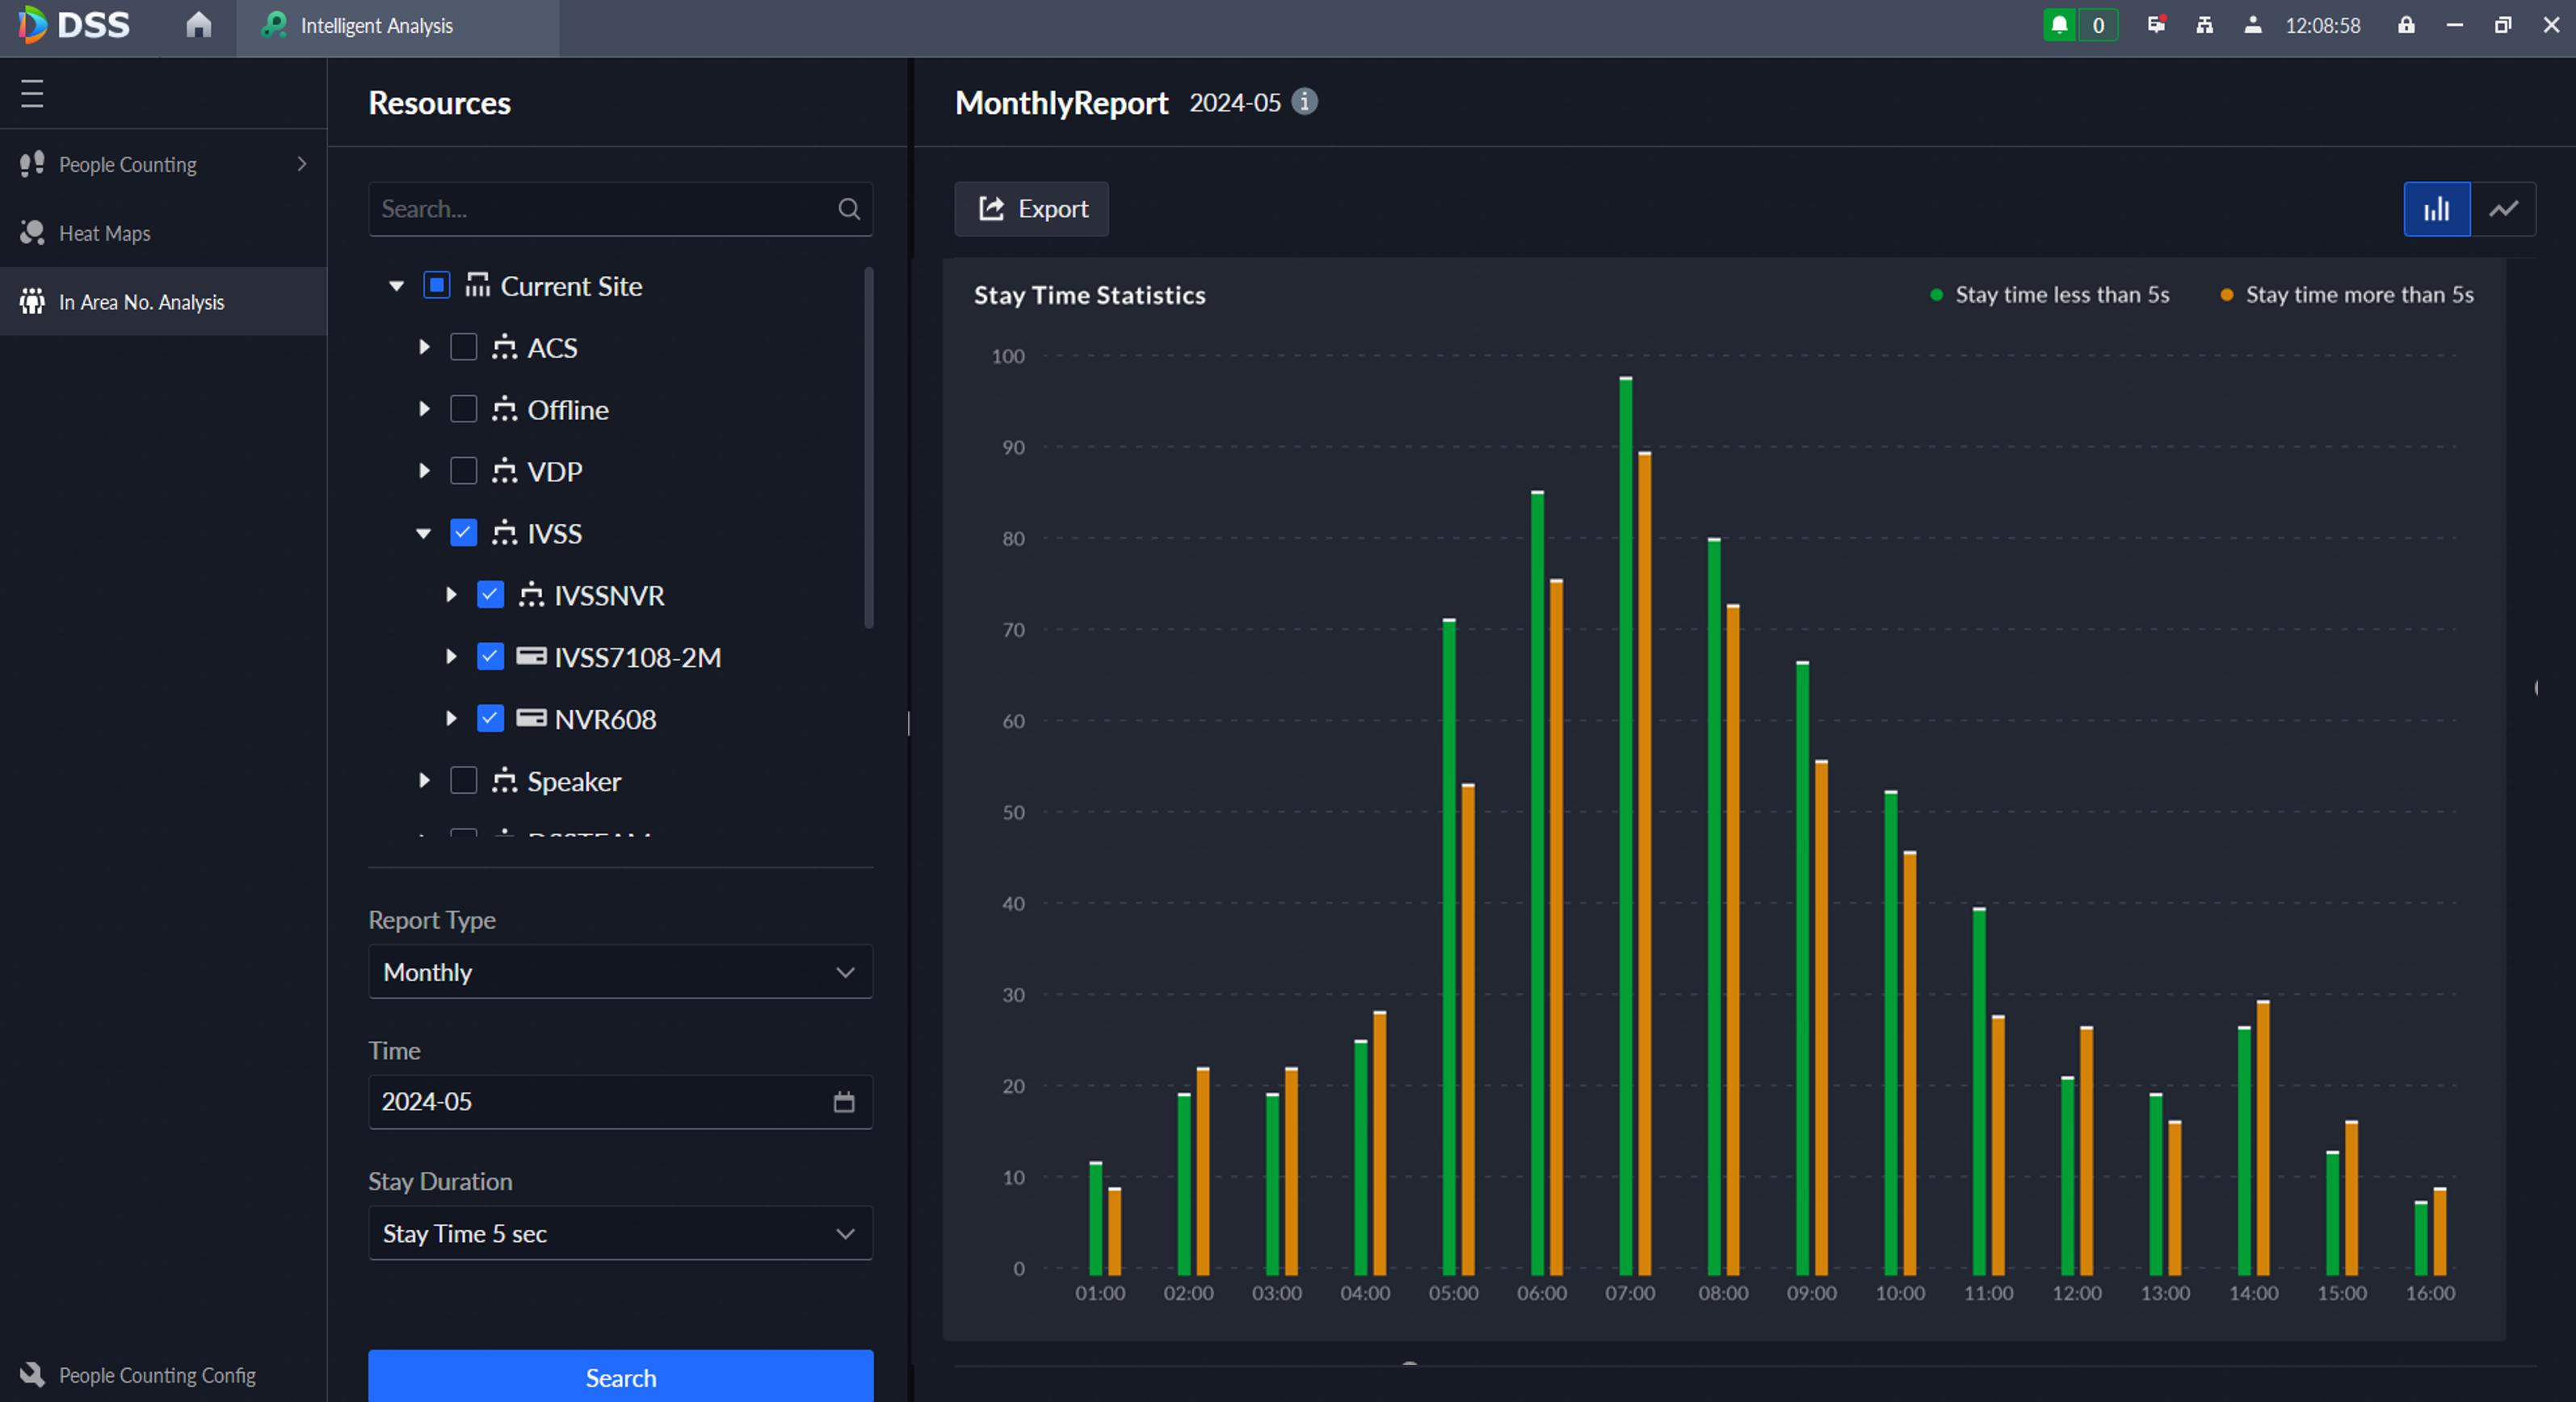This screenshot has height=1402, width=2576.
Task: Toggle 'Stay time more than 5s' legend
Action: coord(2347,295)
